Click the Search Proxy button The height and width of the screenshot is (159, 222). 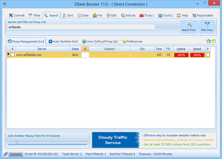tap(189, 27)
